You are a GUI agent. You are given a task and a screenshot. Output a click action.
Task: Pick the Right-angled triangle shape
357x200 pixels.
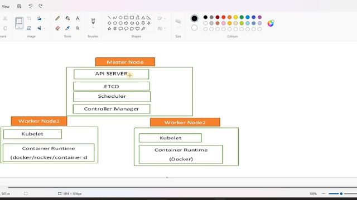[149, 17]
